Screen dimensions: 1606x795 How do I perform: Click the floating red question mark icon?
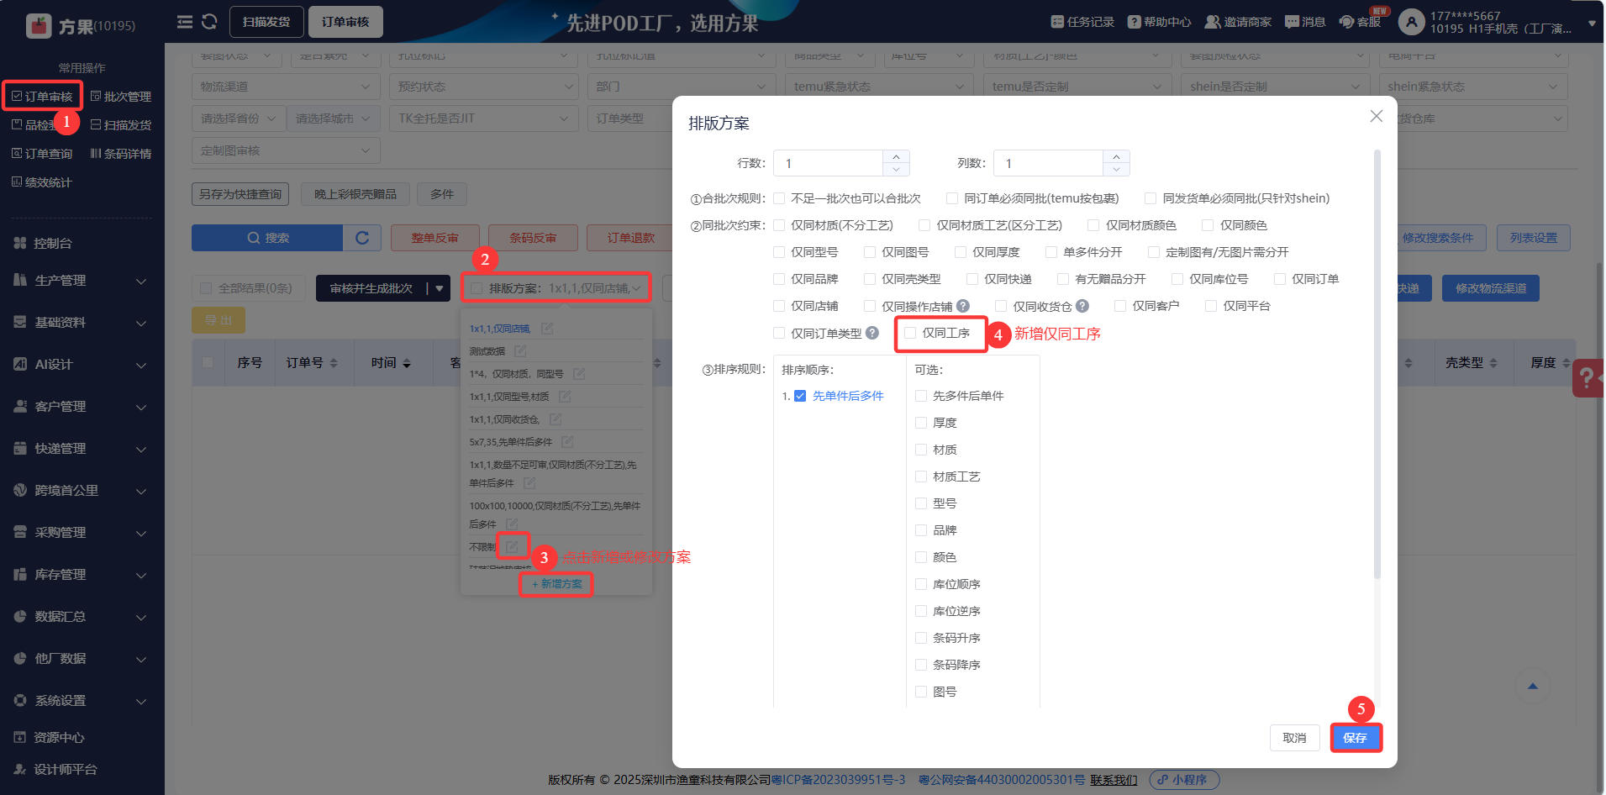tap(1588, 378)
